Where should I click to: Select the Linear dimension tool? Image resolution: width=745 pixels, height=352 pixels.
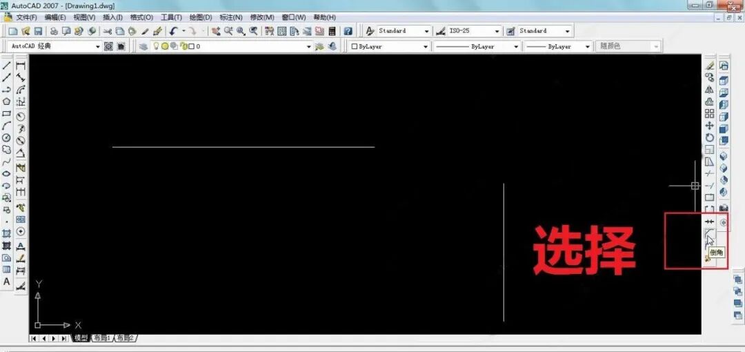click(x=21, y=66)
